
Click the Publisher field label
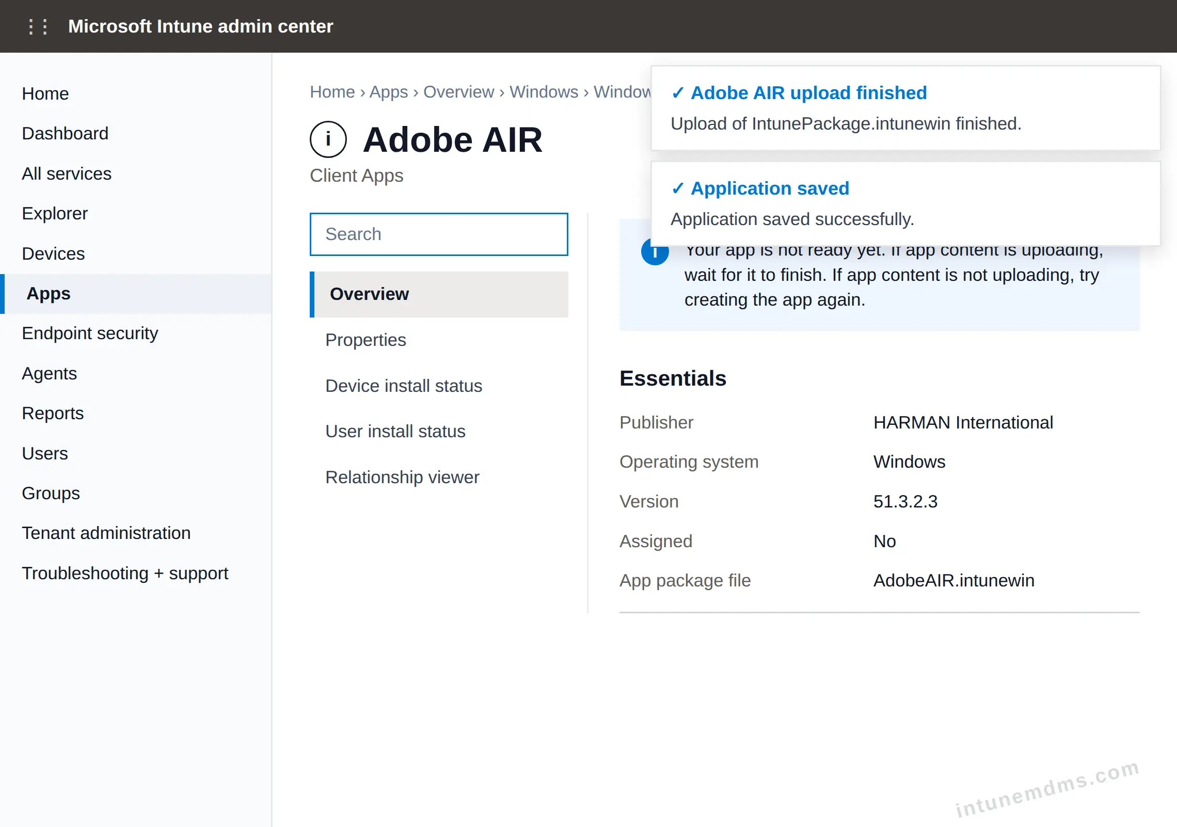656,422
